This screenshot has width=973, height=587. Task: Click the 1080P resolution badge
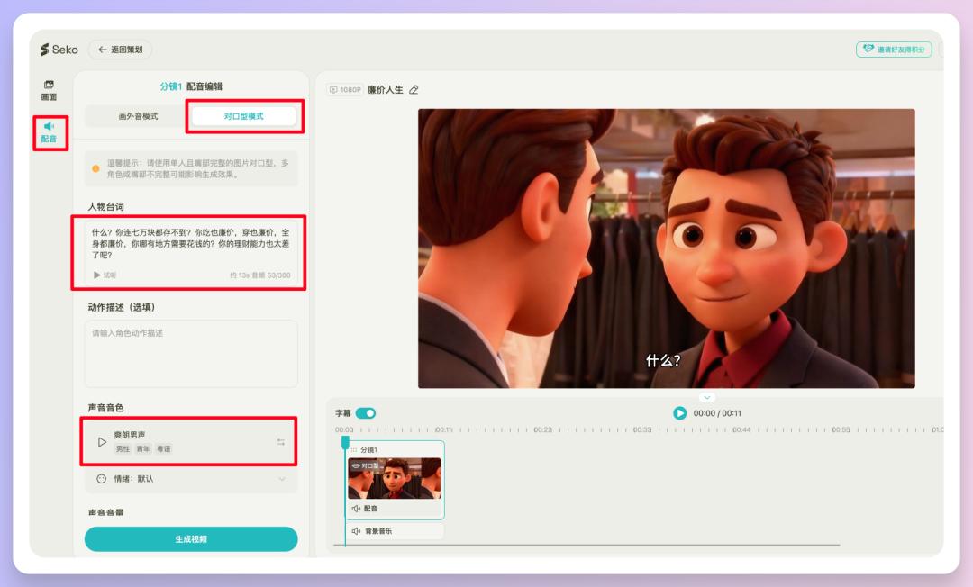[x=344, y=90]
